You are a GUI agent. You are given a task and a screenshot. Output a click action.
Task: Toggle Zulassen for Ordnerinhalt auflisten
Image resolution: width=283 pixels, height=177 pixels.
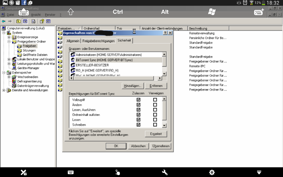tap(139, 114)
